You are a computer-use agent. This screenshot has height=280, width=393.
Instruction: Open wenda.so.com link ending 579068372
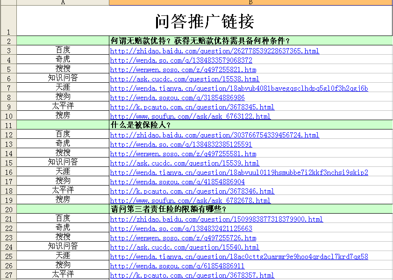click(x=181, y=60)
